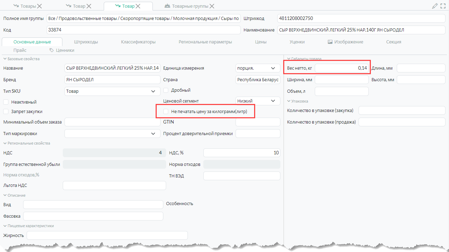Click the Вес нетто, кг input field
Screen dimensions: 449x252
point(341,68)
